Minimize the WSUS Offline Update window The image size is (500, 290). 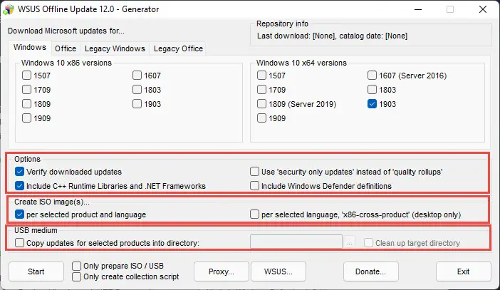pyautogui.click(x=418, y=9)
